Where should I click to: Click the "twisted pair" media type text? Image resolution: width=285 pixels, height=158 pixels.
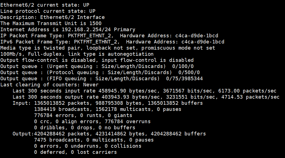[x=59, y=48]
